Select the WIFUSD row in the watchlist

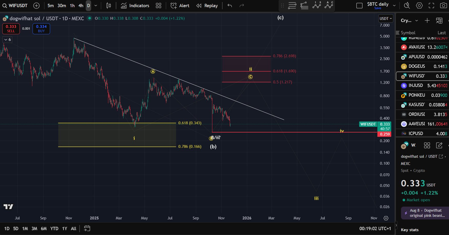click(x=423, y=76)
